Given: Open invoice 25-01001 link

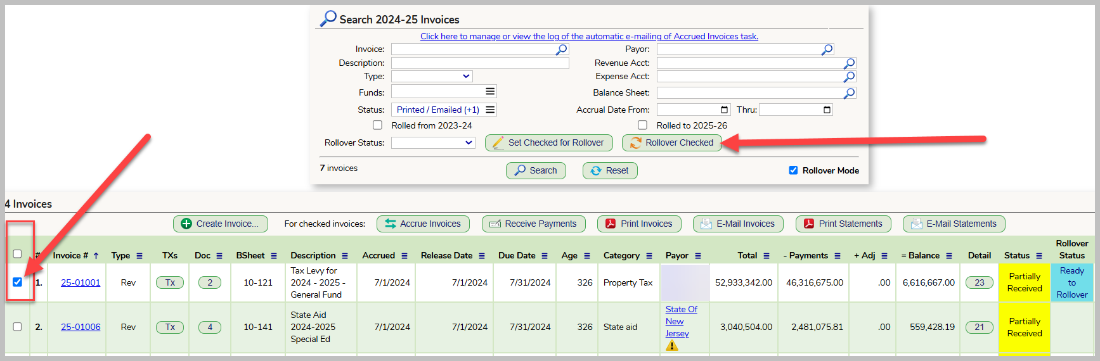Looking at the screenshot, I should [81, 282].
